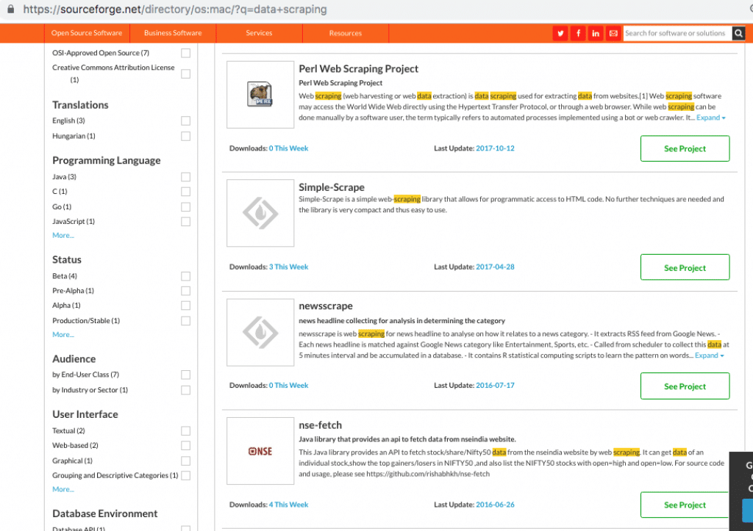Show more Programming Language options
This screenshot has height=531, width=753.
tap(63, 236)
